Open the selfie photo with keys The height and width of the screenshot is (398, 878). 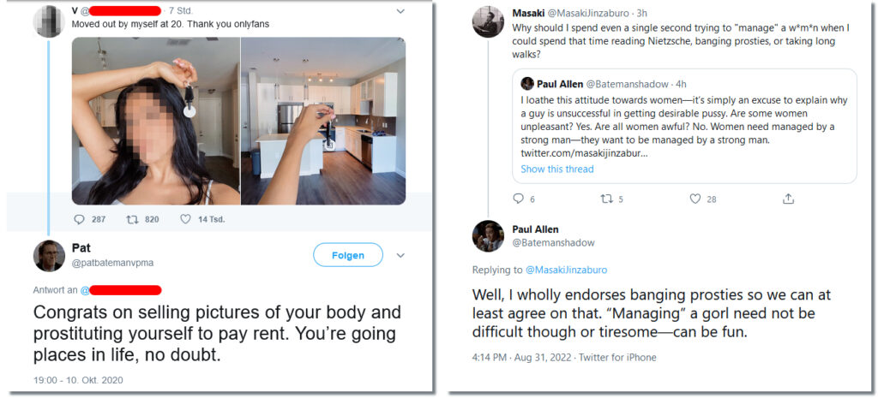(x=156, y=122)
